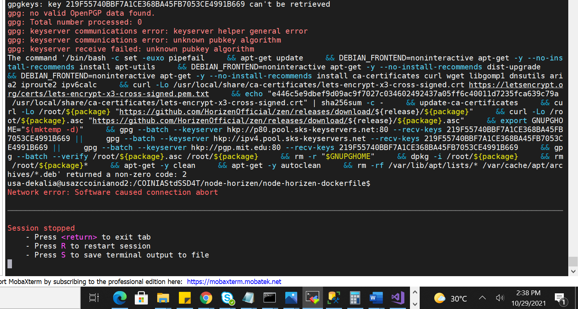The height and width of the screenshot is (309, 578).
Task: Open Microsoft Word from the taskbar
Action: [x=376, y=298]
